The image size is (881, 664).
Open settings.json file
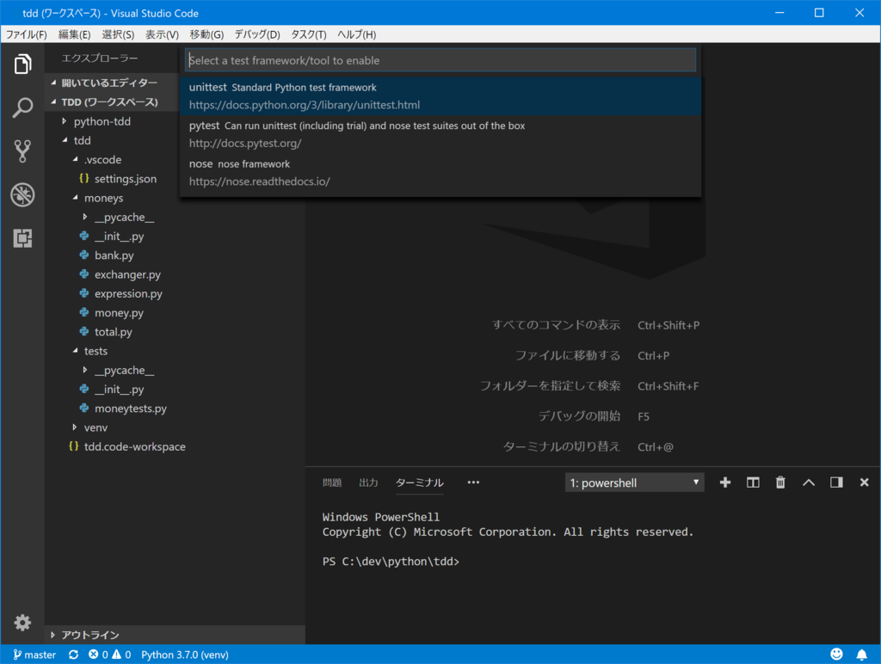(126, 179)
